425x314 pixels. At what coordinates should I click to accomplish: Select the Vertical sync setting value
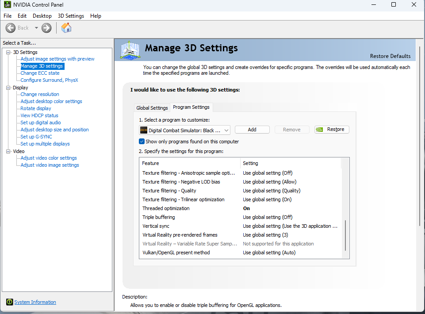tap(290, 226)
